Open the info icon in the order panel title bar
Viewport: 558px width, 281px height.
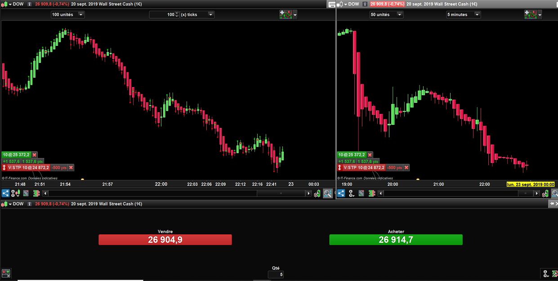(x=30, y=204)
